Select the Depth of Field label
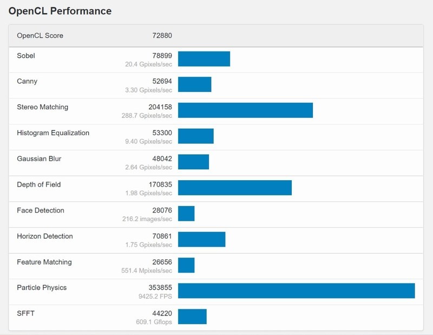The image size is (433, 335). coord(38,185)
